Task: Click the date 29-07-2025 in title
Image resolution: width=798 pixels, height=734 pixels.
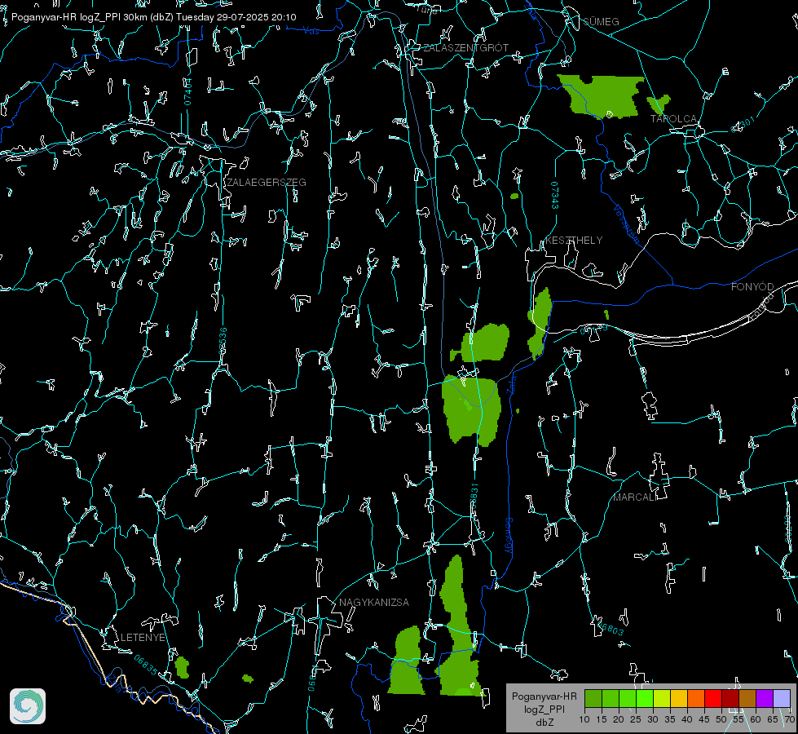Action: coord(242,17)
